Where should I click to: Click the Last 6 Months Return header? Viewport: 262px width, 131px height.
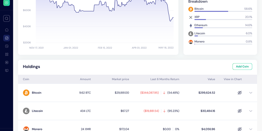point(165,79)
